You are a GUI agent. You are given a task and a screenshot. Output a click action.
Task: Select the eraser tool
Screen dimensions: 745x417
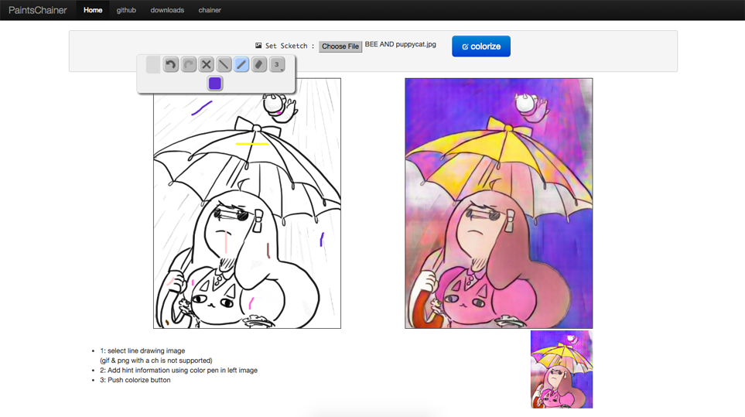[x=259, y=64]
